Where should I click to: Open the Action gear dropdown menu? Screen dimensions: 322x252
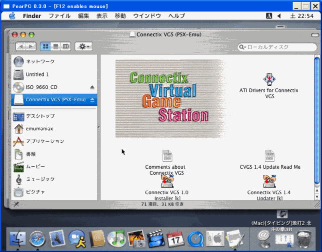[83, 46]
